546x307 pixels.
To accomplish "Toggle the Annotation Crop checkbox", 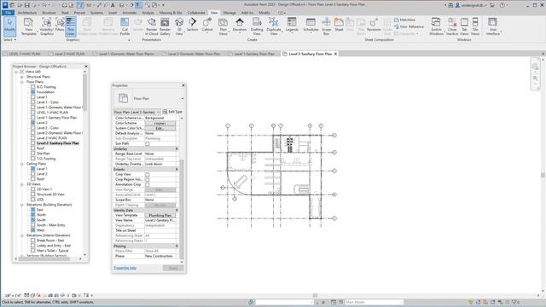I will tap(148, 184).
